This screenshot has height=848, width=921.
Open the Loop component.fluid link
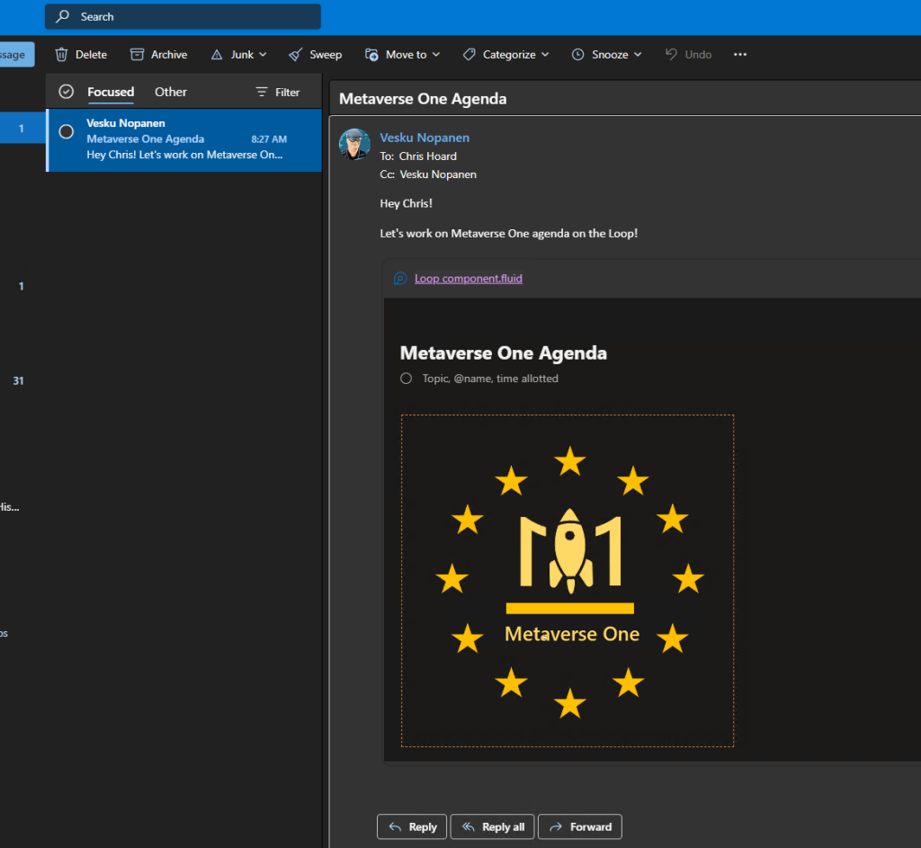[468, 279]
